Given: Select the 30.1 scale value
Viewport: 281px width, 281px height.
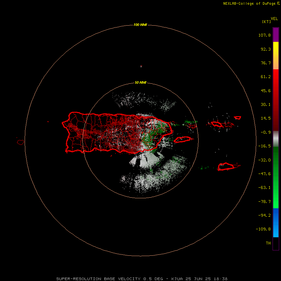Looking at the screenshot, I should 266,105.
